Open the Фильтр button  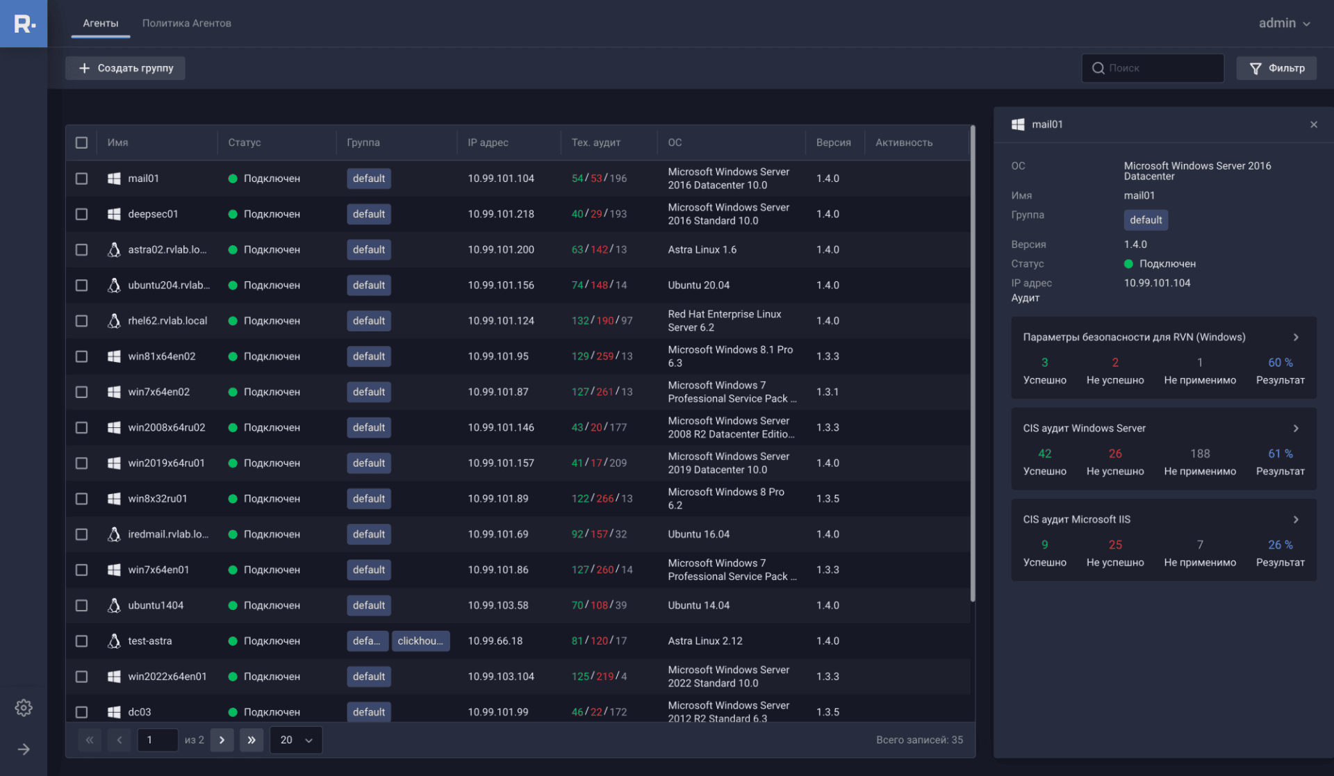click(1276, 68)
